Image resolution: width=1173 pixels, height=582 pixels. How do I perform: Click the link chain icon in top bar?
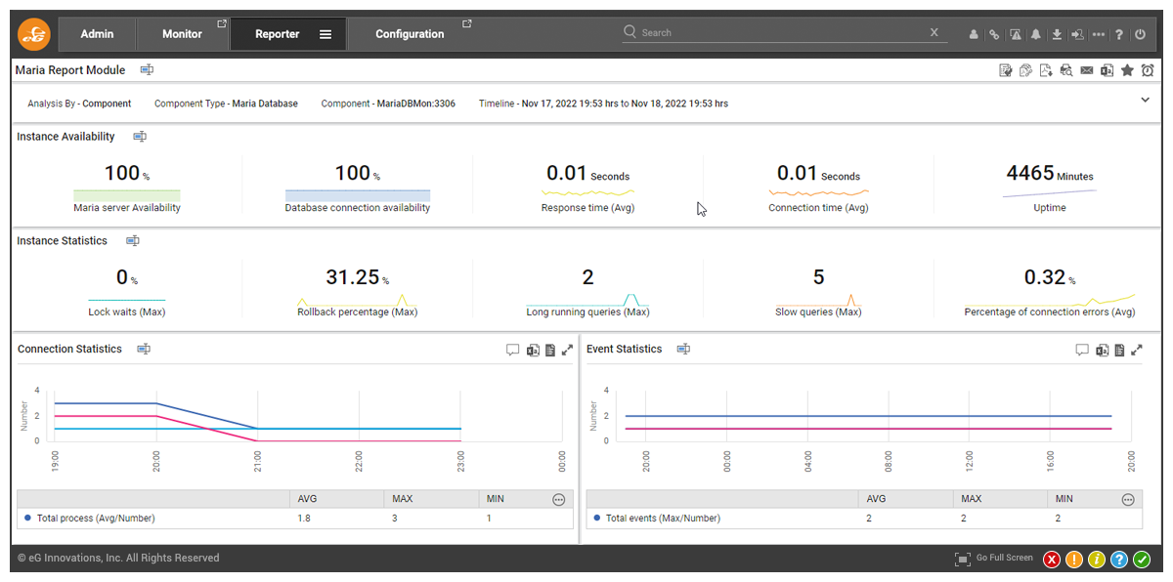[994, 34]
